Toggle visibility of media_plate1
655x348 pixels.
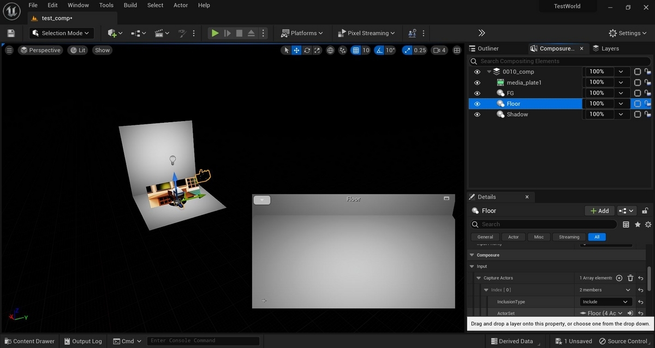tap(477, 83)
